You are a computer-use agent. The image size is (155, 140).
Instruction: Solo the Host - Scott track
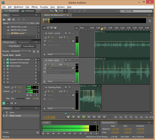[x=69, y=60]
